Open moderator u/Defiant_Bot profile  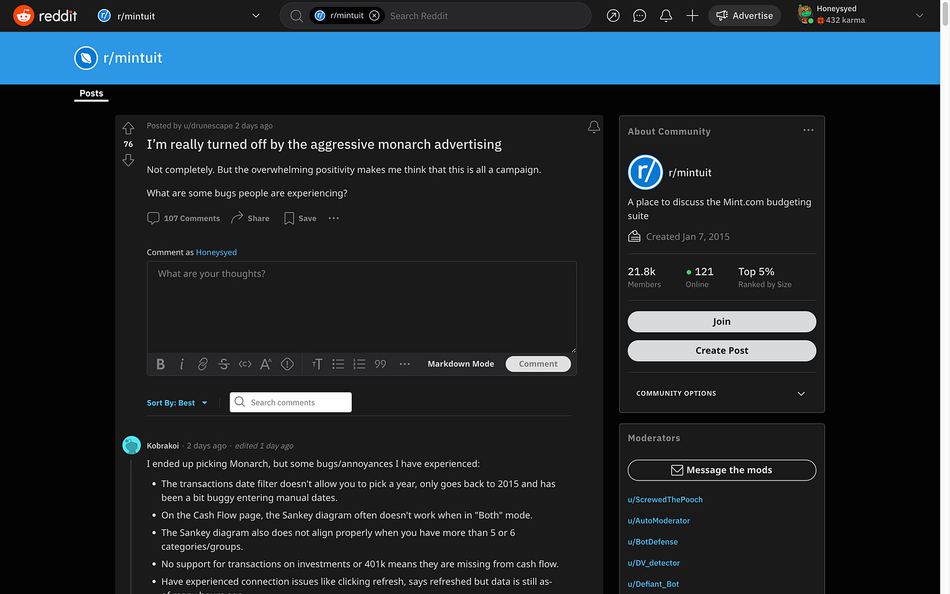pos(653,584)
